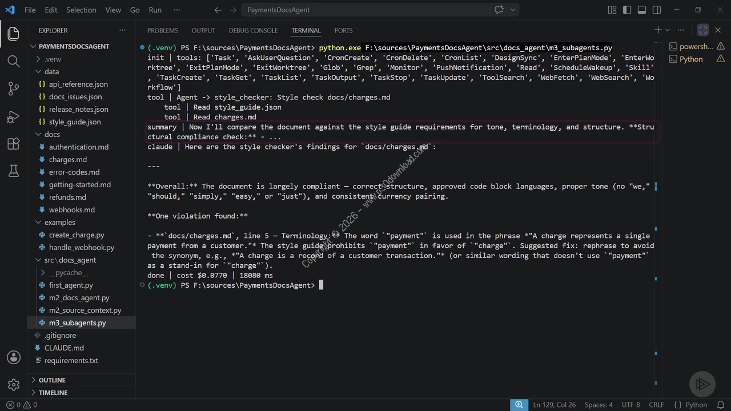
Task: Open the Selection menu
Action: (x=81, y=10)
